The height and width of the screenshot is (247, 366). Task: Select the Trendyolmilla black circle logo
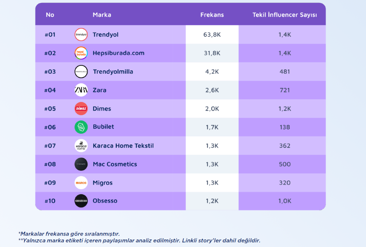[x=81, y=71]
